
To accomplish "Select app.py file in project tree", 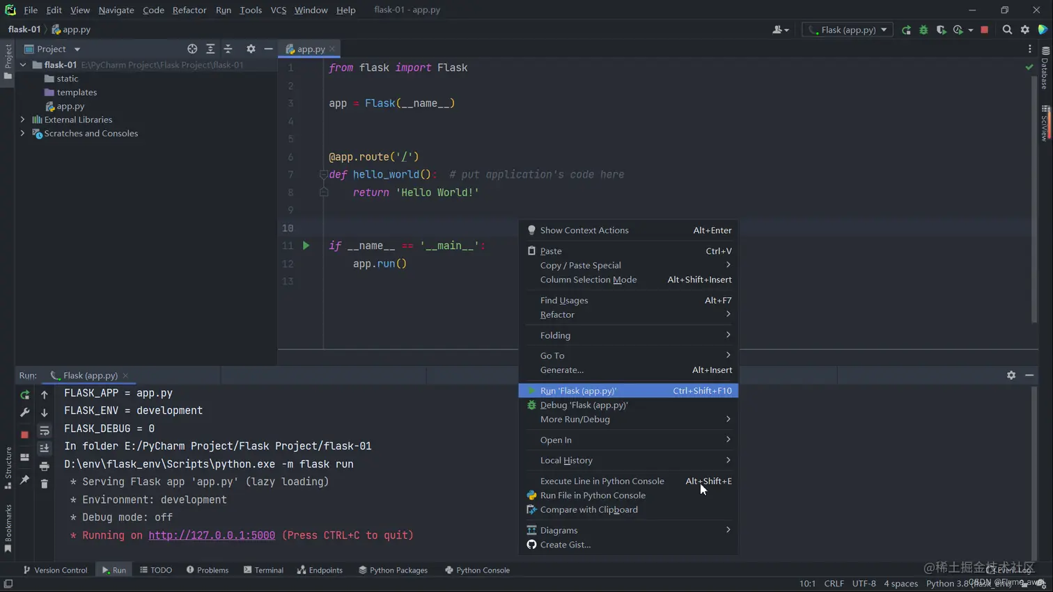I will tap(65, 106).
